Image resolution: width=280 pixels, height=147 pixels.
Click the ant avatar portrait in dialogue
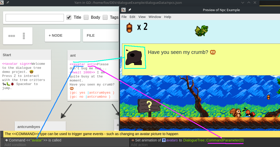click(135, 57)
